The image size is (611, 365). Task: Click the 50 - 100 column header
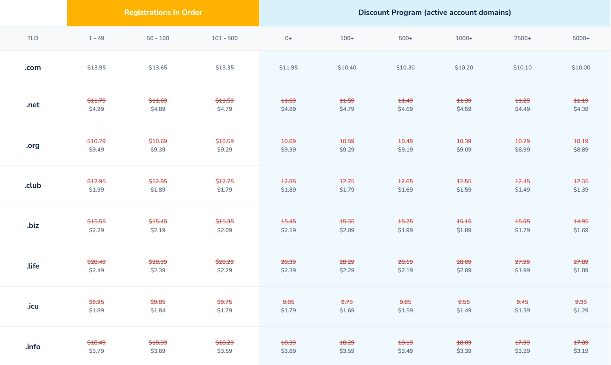point(158,38)
